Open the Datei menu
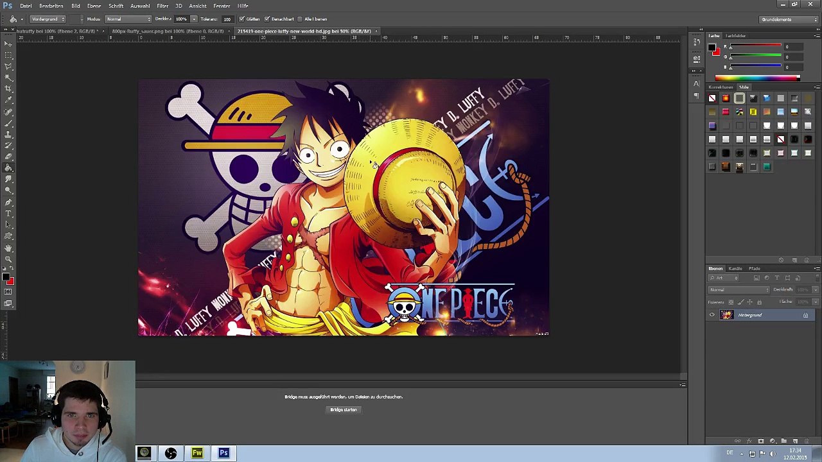 [26, 6]
